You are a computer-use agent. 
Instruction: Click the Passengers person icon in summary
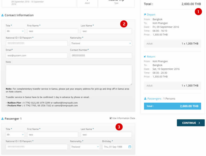(x=145, y=99)
